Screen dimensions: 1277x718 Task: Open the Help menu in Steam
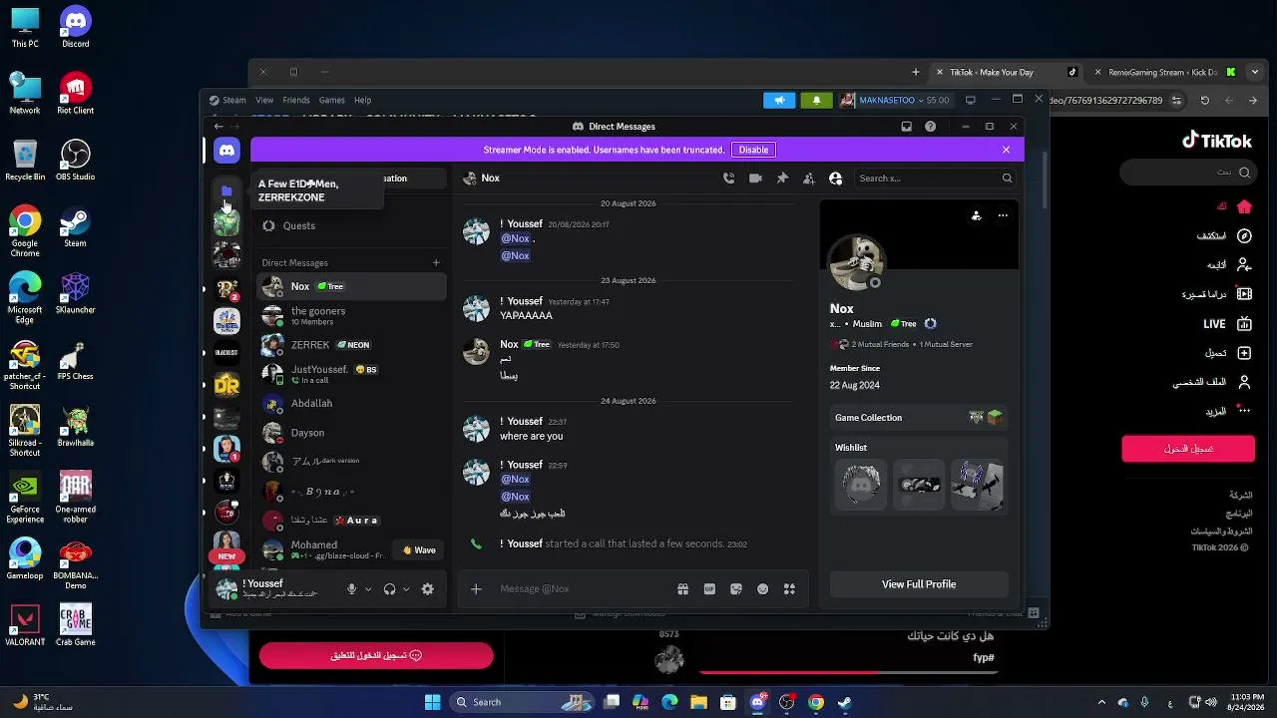362,101
